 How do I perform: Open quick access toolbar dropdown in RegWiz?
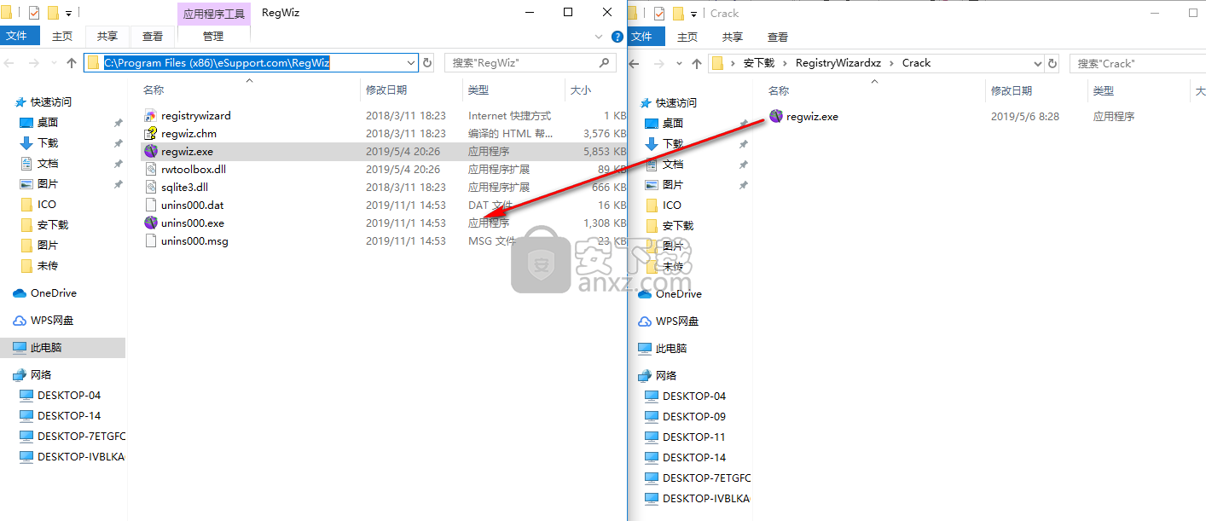[68, 13]
